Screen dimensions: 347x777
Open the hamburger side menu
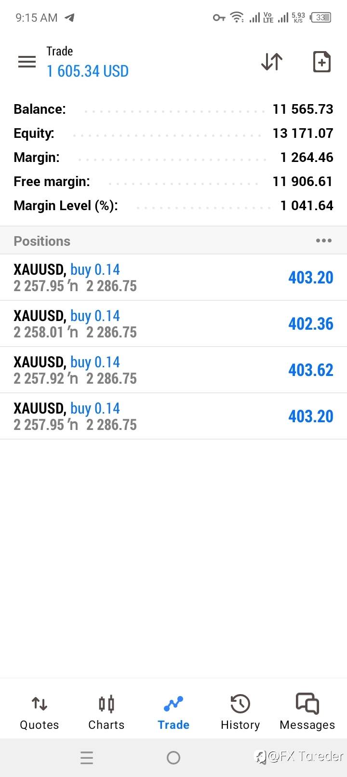click(27, 62)
